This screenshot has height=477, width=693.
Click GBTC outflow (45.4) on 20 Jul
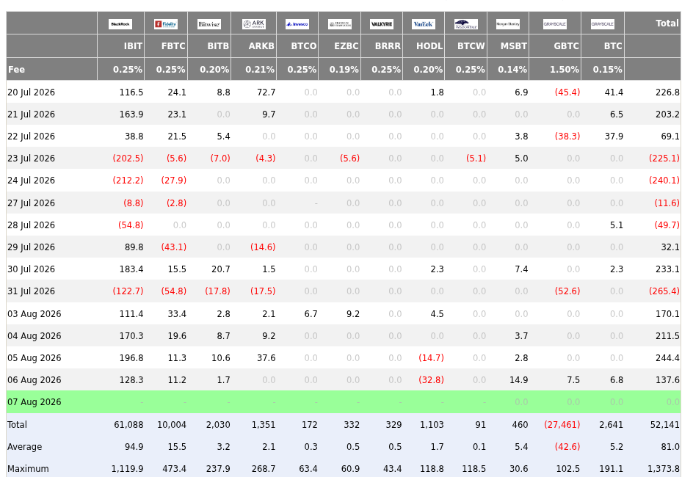tap(567, 92)
